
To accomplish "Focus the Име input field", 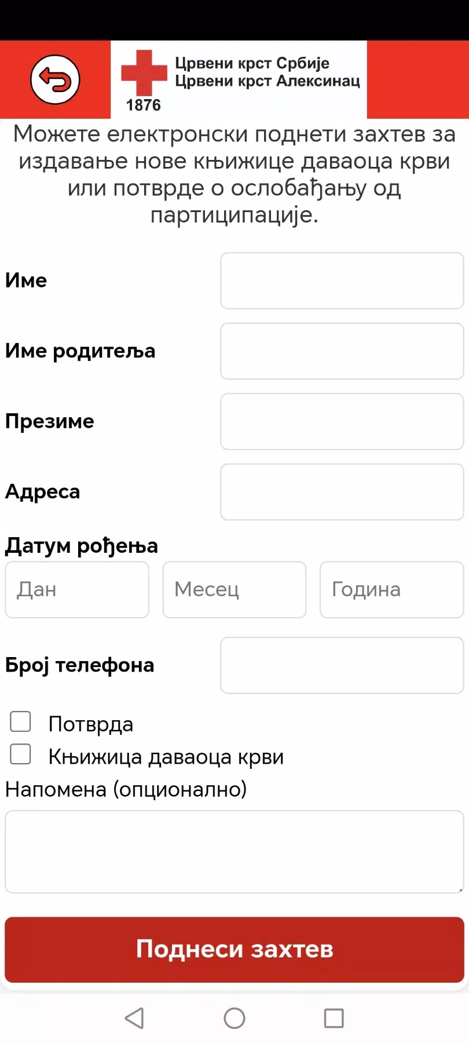I will tap(342, 280).
